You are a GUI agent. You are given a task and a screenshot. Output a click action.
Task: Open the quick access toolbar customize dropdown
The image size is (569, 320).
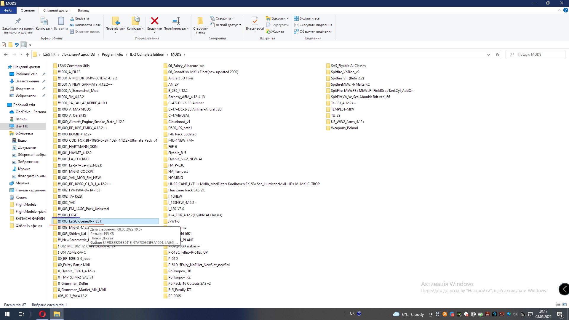point(30,45)
